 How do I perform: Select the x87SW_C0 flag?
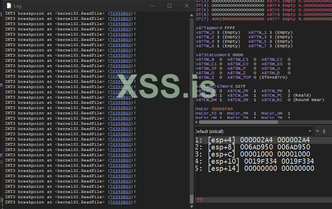pos(242,64)
